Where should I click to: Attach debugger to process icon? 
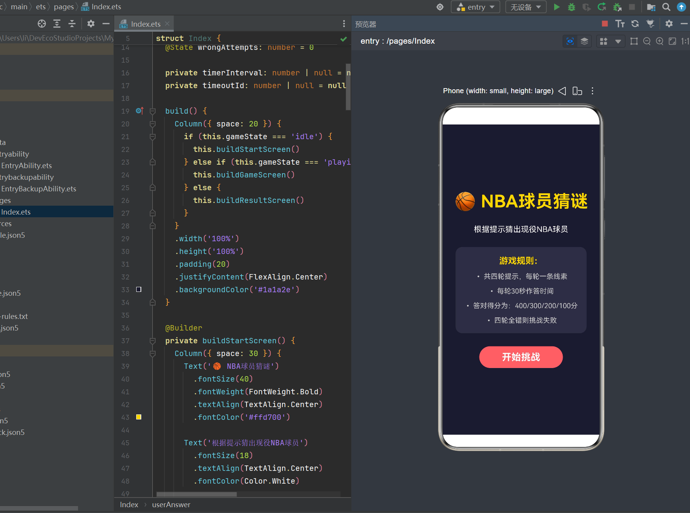pyautogui.click(x=617, y=7)
